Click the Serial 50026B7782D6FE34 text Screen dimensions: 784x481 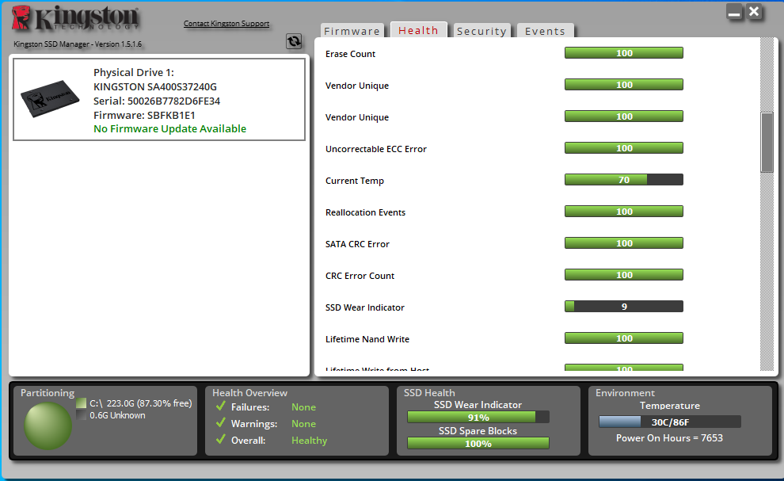pos(157,101)
